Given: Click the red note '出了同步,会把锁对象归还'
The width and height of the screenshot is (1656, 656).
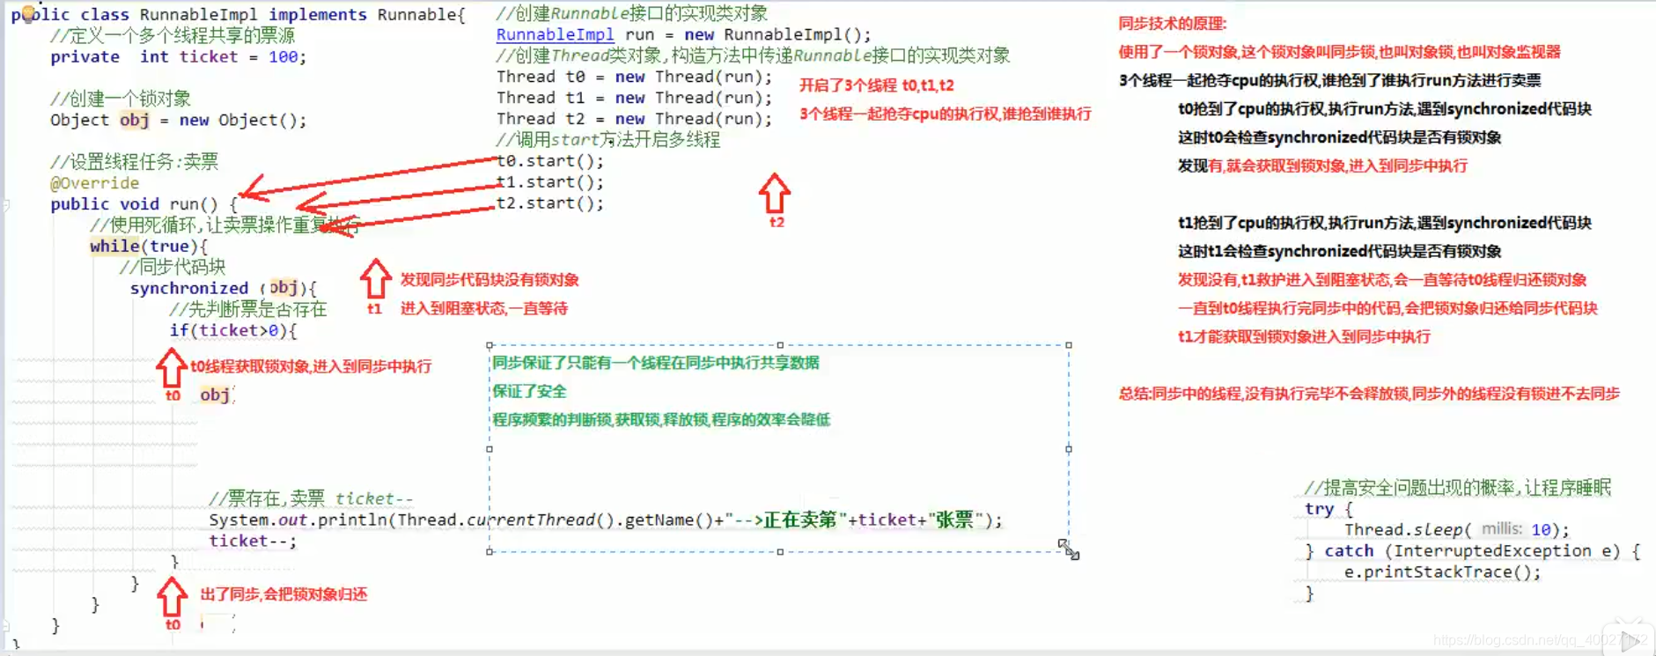Looking at the screenshot, I should pos(283,594).
